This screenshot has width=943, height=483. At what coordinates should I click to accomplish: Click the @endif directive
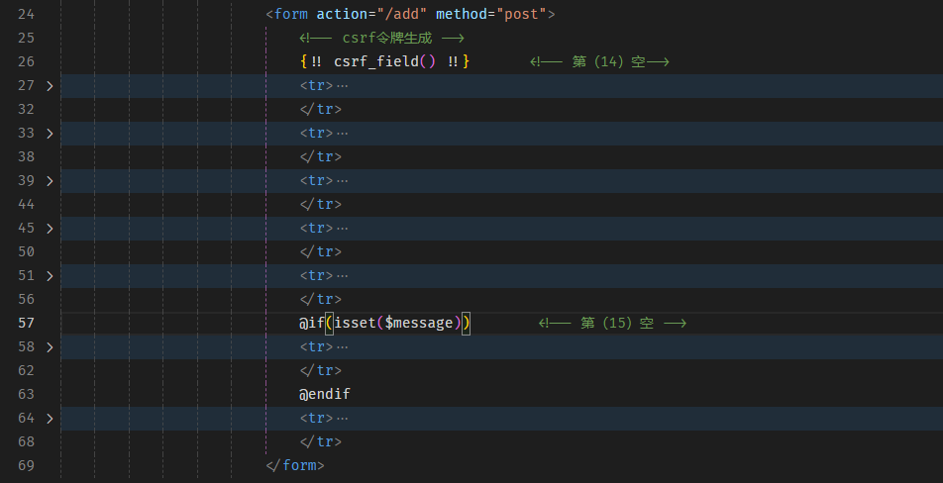coord(325,394)
